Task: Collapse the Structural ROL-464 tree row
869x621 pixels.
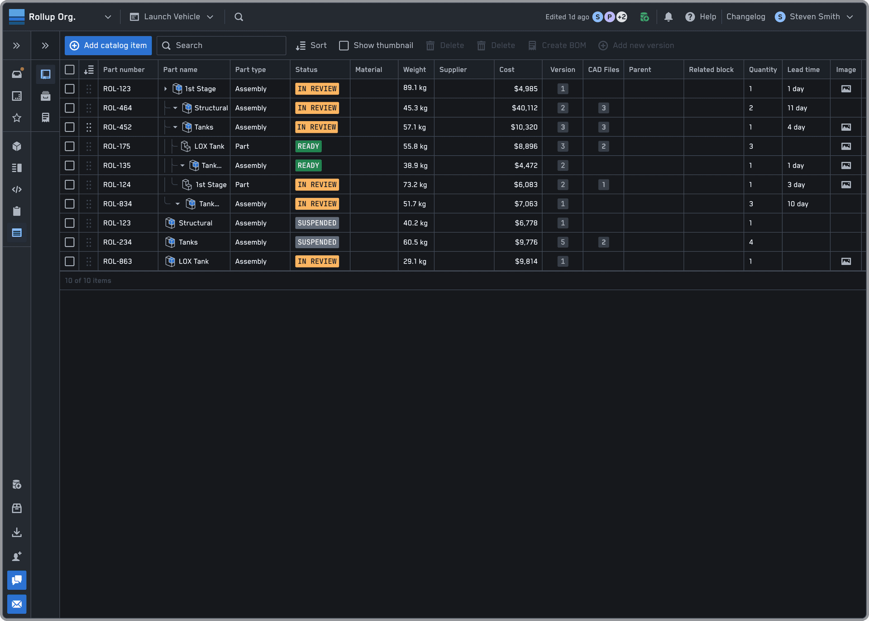Action: click(175, 108)
